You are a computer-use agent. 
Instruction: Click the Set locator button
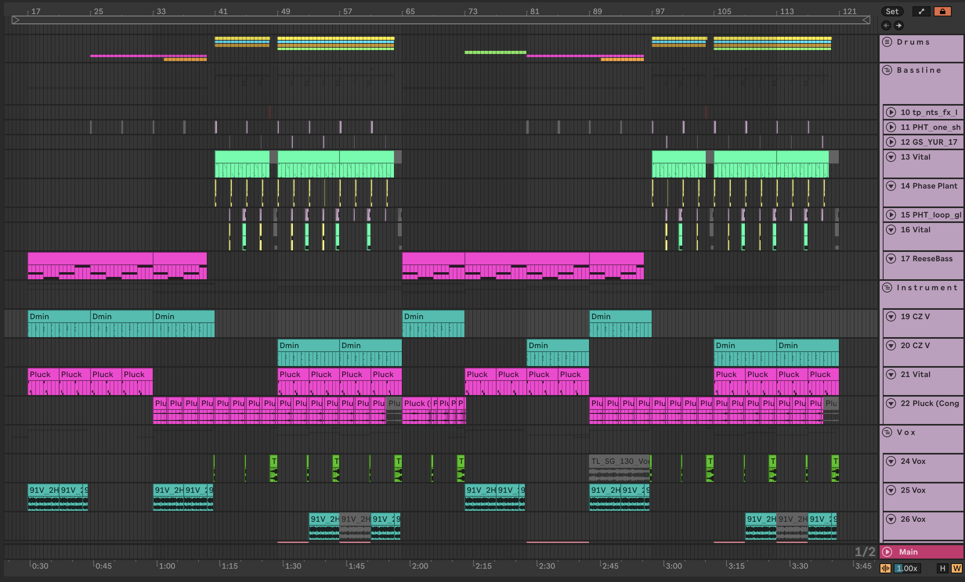[x=892, y=11]
